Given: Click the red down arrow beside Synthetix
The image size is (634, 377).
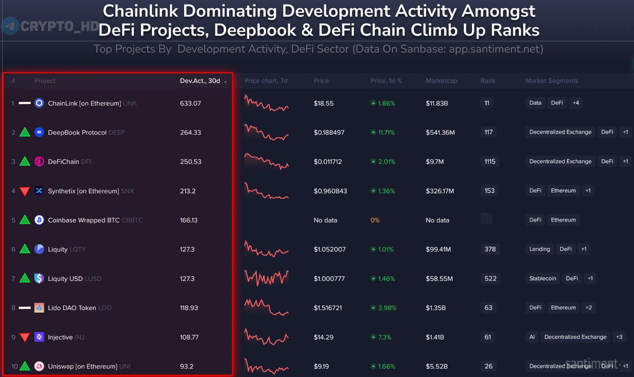Looking at the screenshot, I should tap(25, 191).
